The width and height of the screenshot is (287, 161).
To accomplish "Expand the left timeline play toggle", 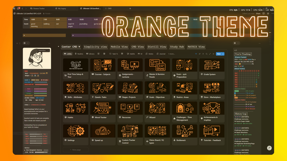I will [24, 35].
